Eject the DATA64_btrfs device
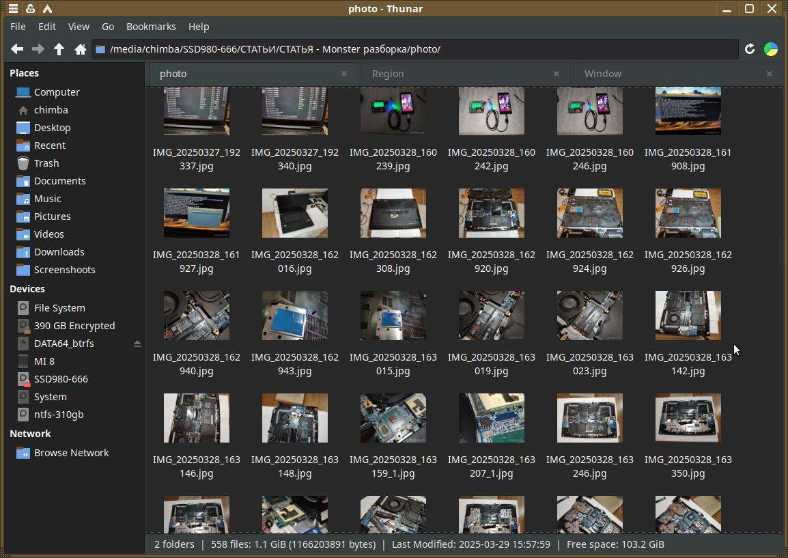This screenshot has height=558, width=788. tap(137, 344)
